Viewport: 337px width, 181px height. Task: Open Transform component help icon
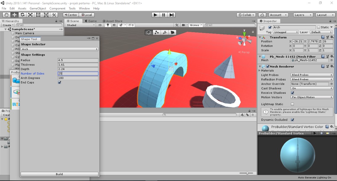[x=323, y=37]
